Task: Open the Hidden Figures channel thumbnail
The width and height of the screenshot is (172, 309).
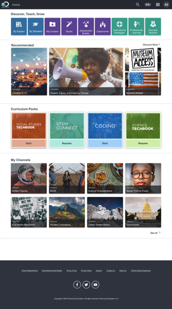Action: (29, 178)
